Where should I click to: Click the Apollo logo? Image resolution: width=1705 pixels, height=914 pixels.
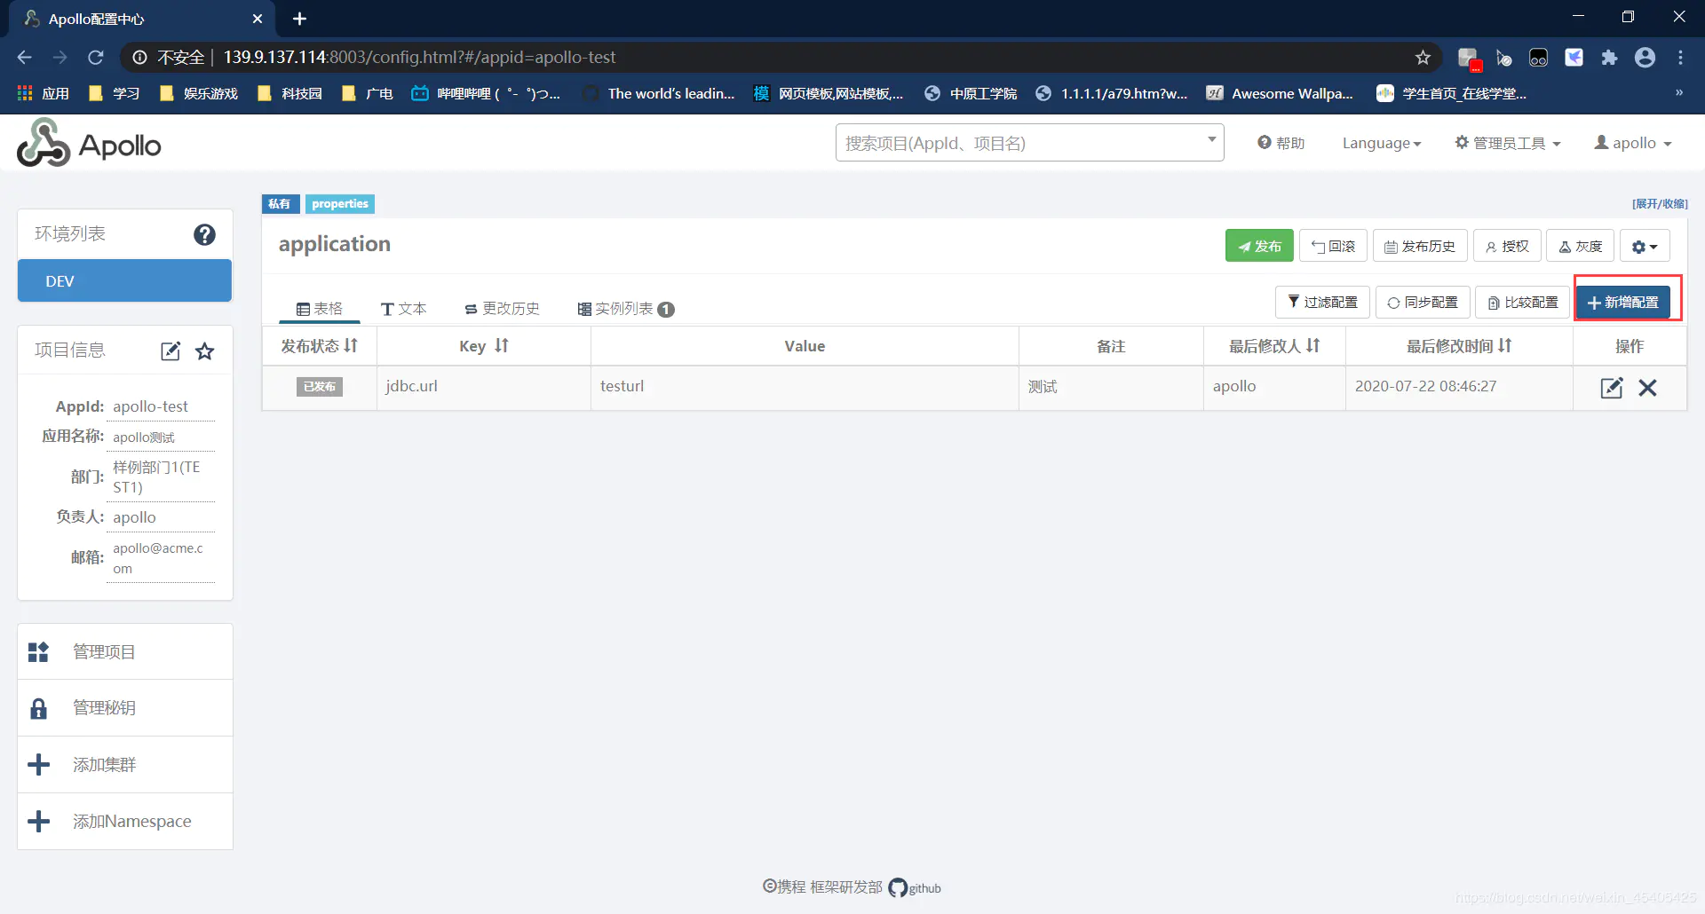coord(89,144)
